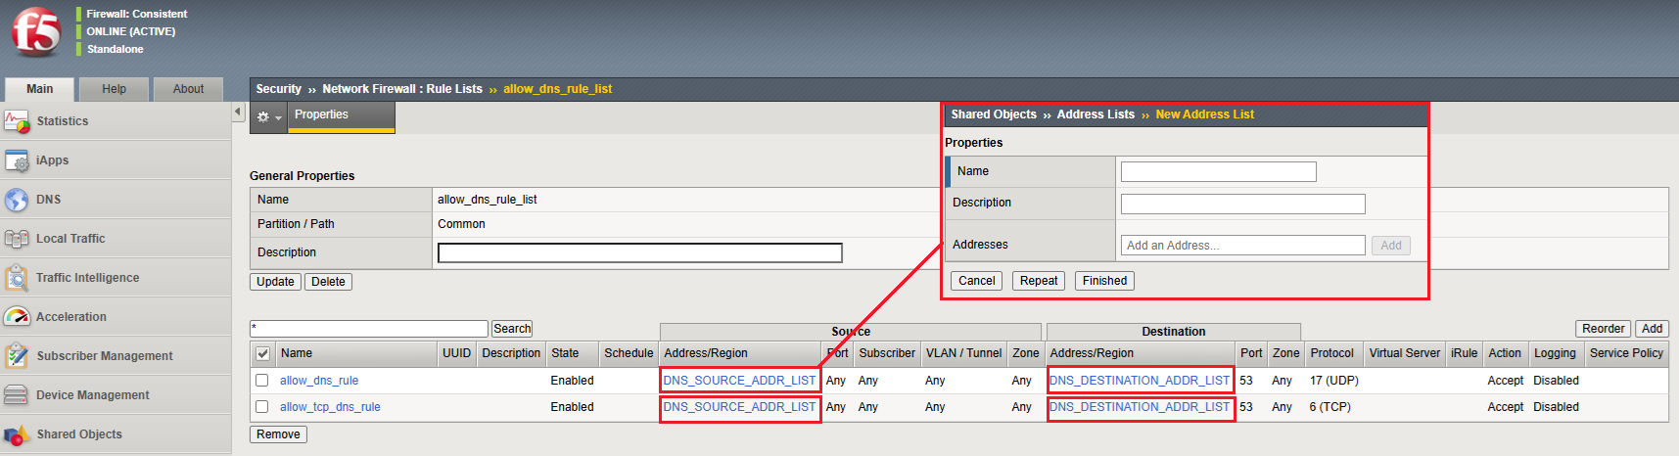Click Network Firewall : Rule Lists breadcrumb

tap(402, 89)
